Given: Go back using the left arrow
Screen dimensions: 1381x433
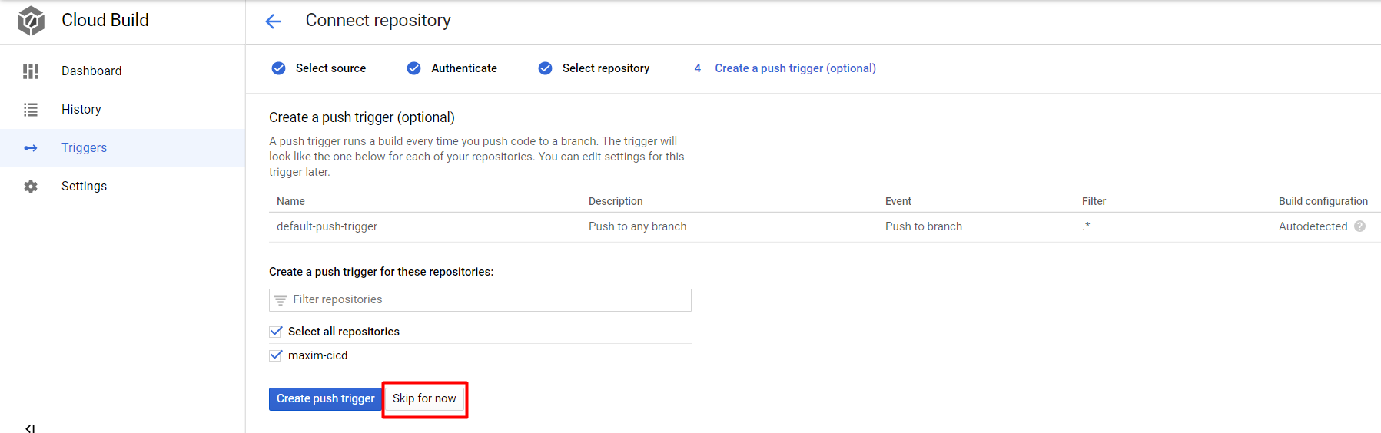Looking at the screenshot, I should (273, 21).
